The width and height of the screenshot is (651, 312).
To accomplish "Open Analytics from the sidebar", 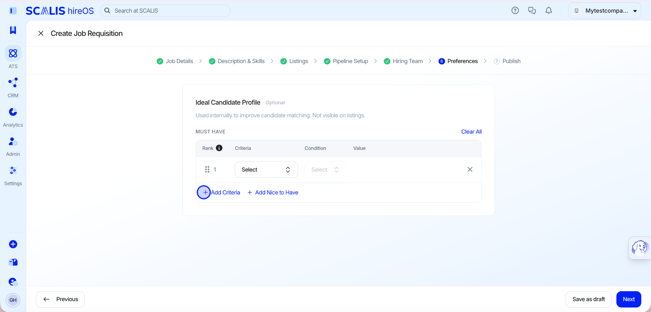I will pos(13,117).
